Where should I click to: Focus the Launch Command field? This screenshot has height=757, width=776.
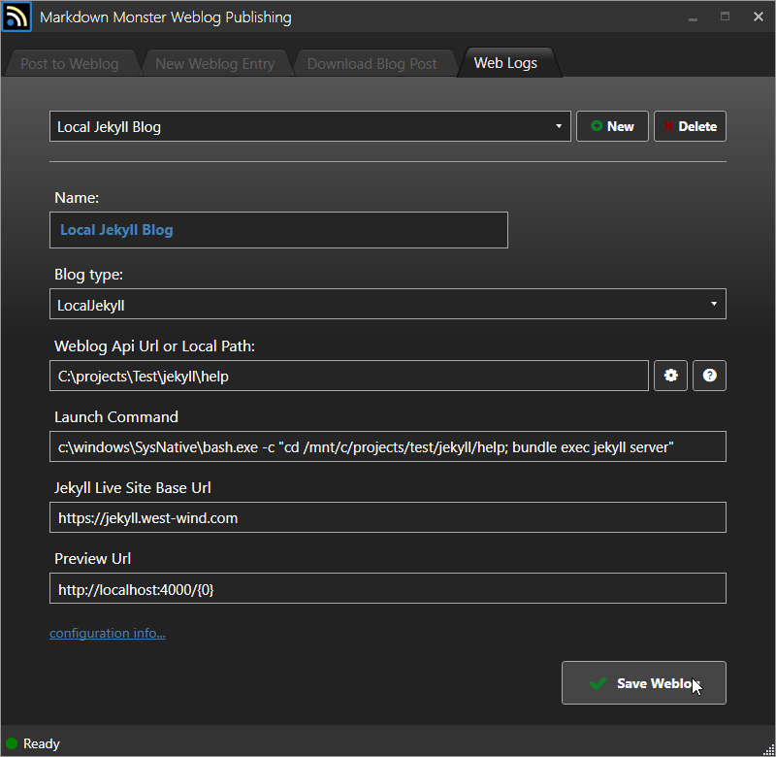pos(388,446)
